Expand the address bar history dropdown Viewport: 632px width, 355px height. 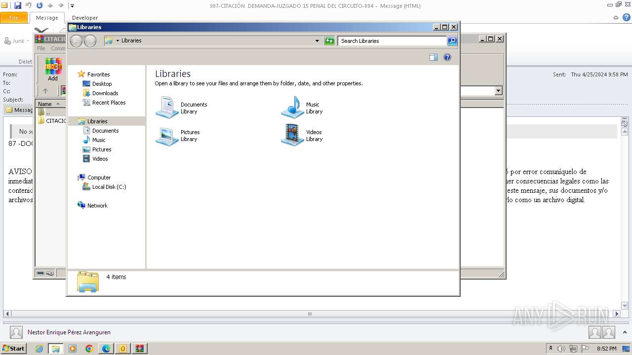point(317,41)
